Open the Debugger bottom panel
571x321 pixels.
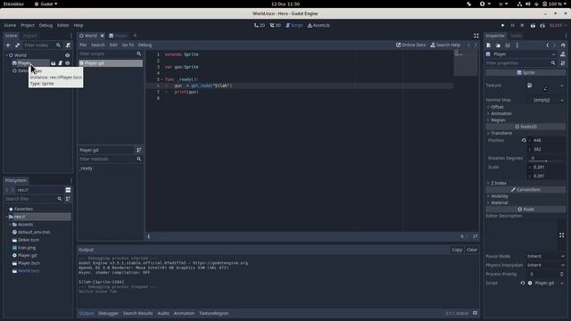[108, 313]
